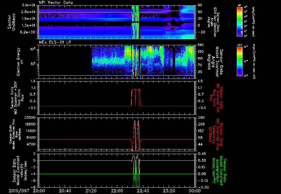281x194 pixels.
Task: Click the 20:40 time axis label
Action: pos(65,191)
